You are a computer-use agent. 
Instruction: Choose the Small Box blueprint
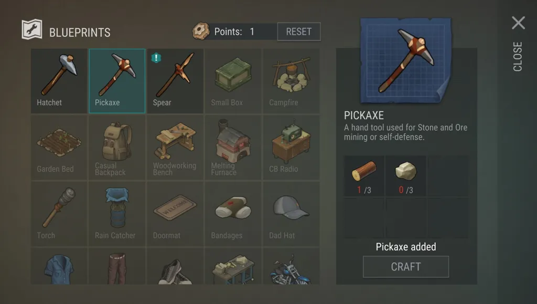click(233, 81)
